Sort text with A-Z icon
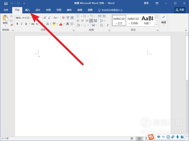This screenshot has width=189, height=141. point(102,25)
